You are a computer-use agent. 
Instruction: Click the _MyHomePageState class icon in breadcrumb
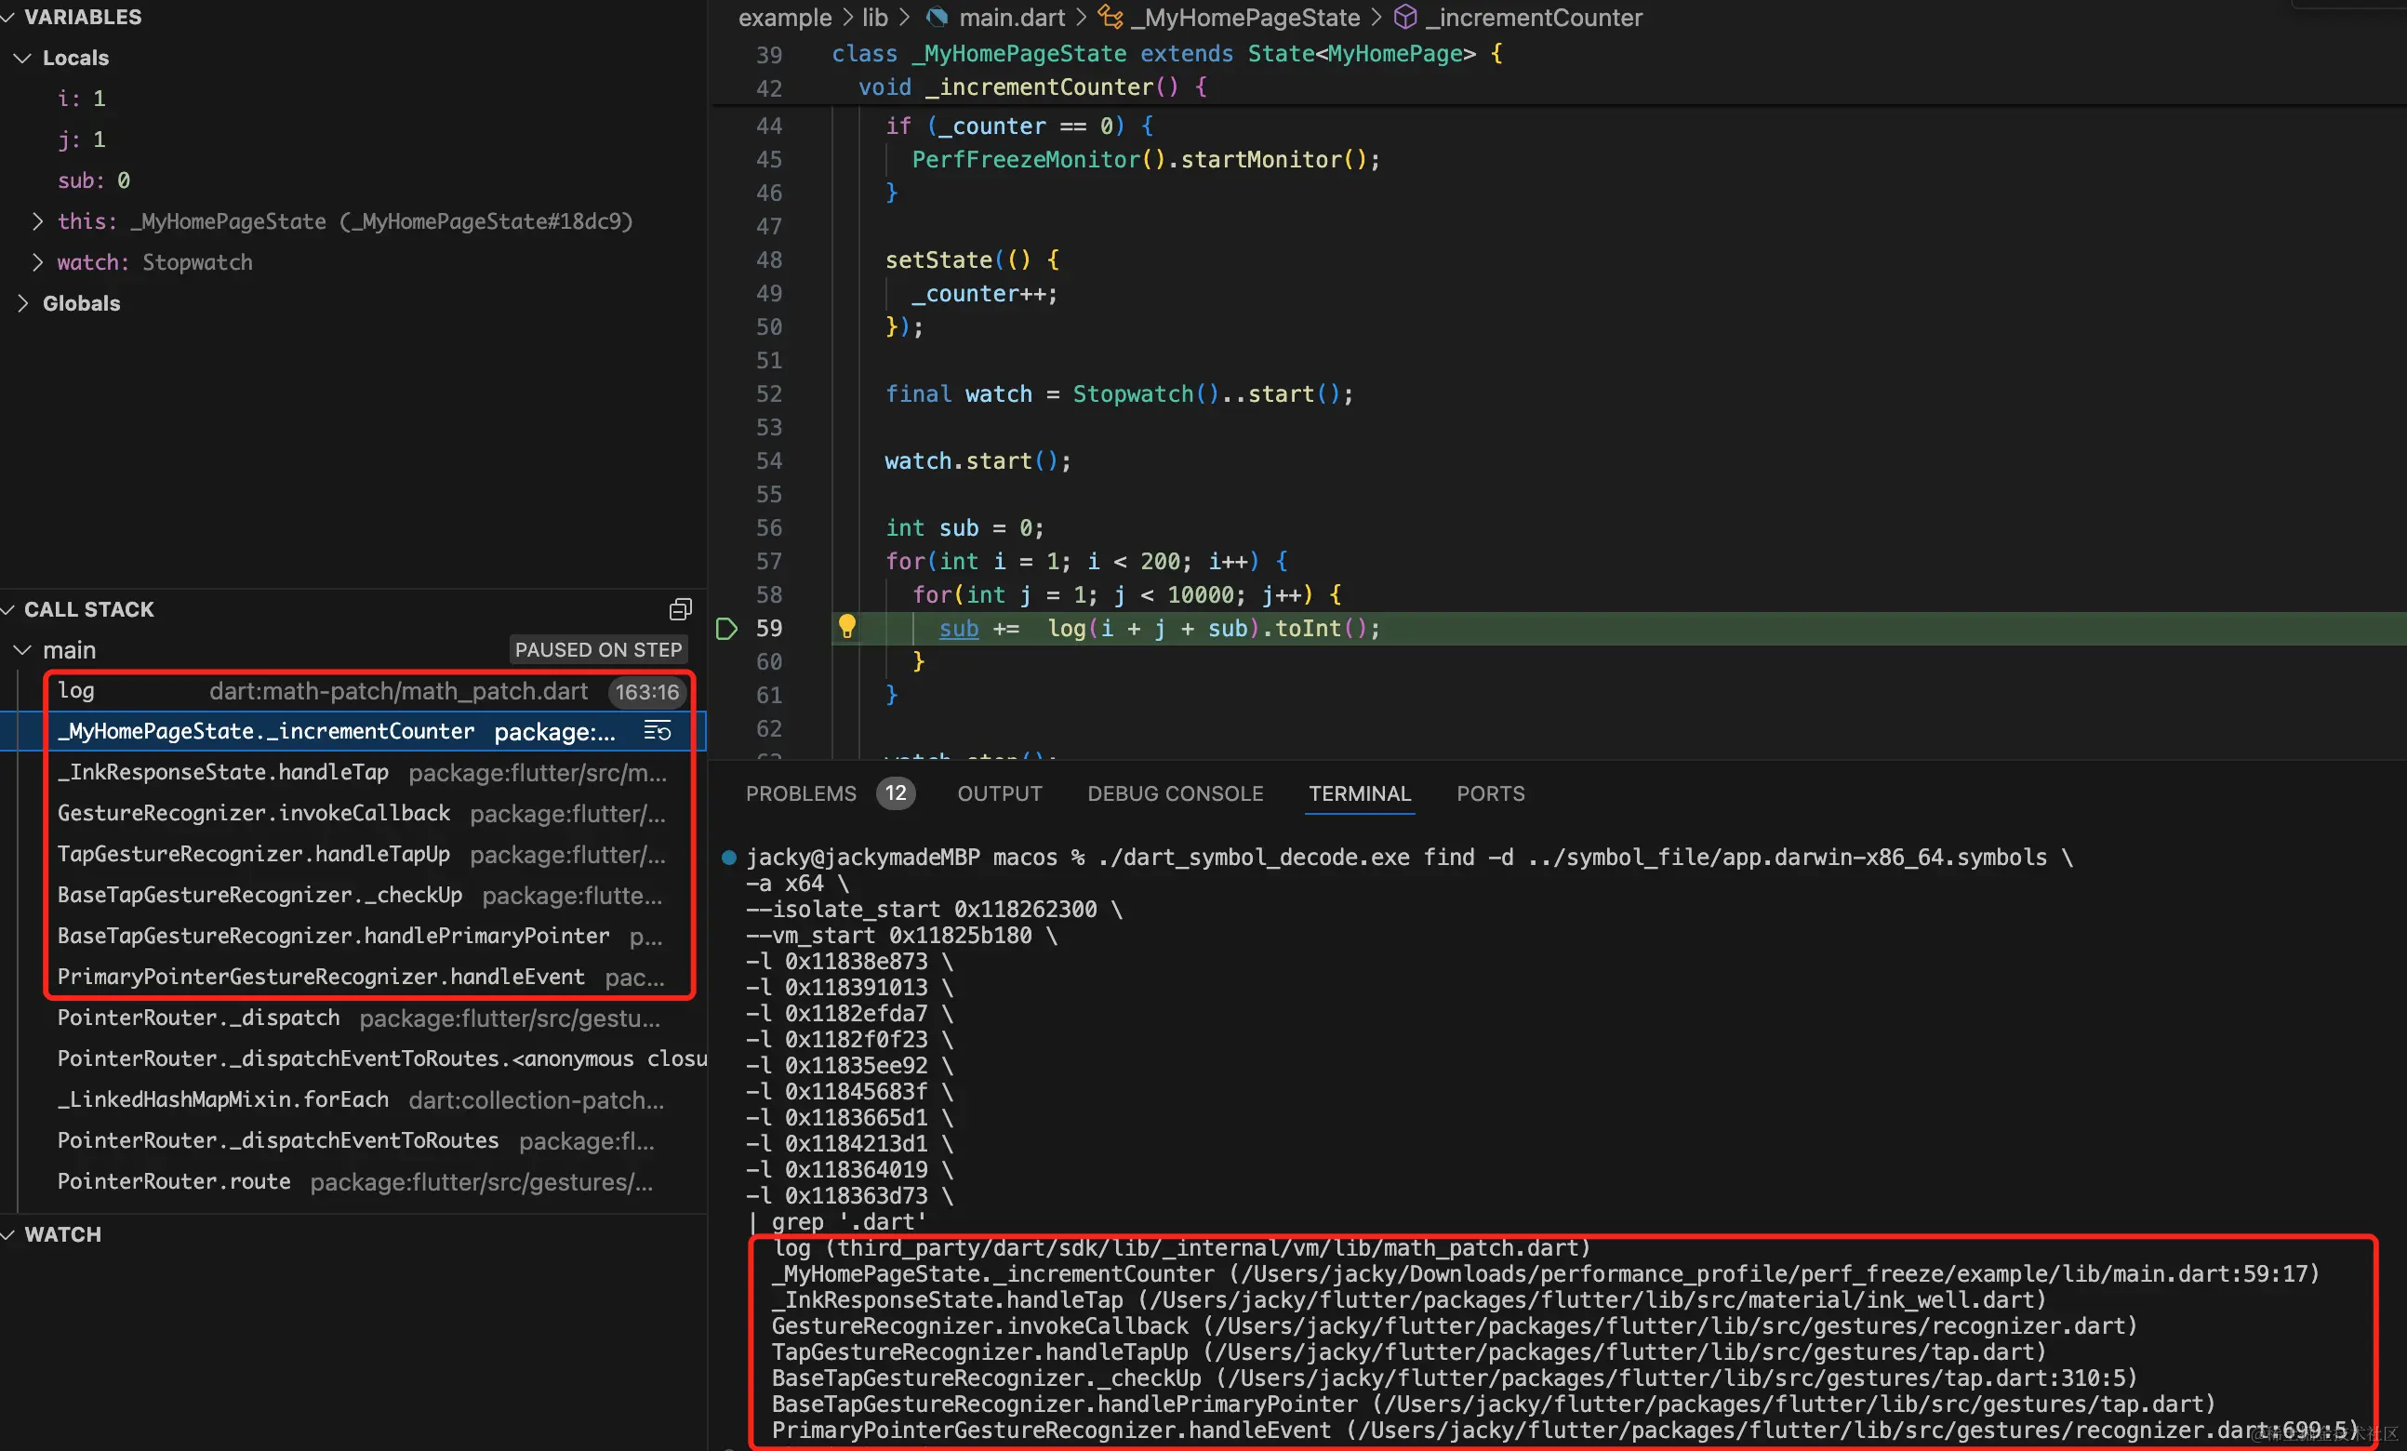tap(1110, 17)
